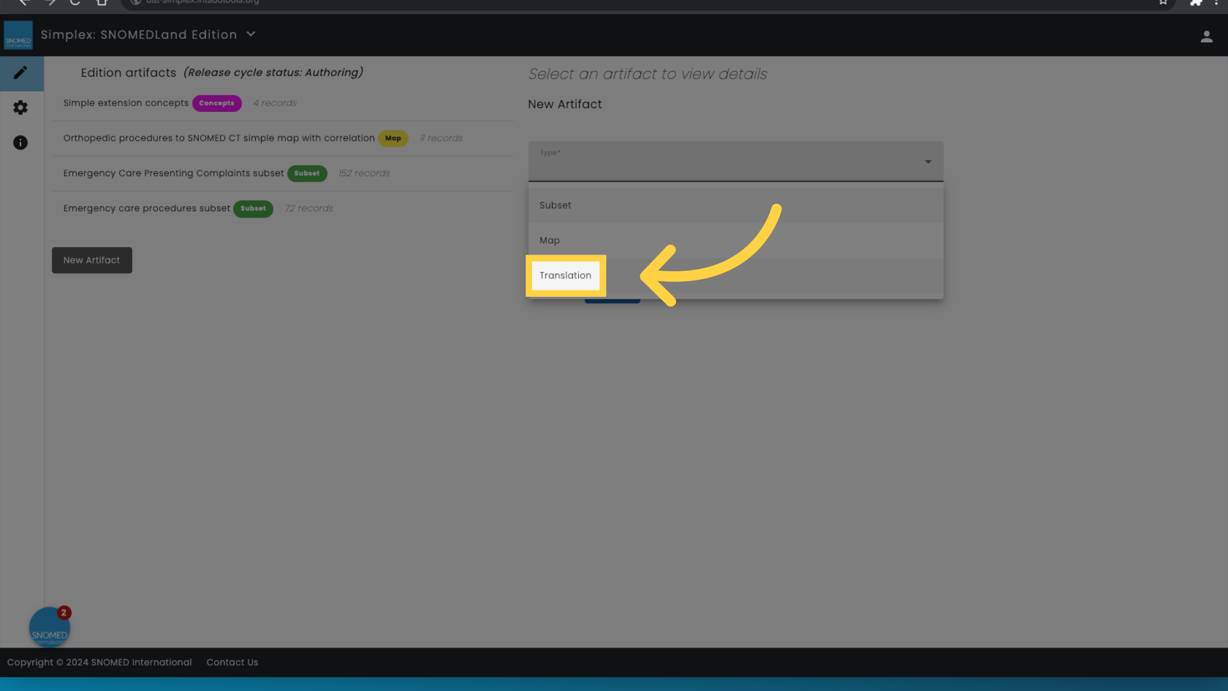
Task: Open the Settings gear icon
Action: point(20,108)
